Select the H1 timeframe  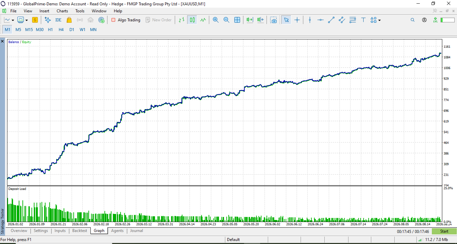point(50,30)
